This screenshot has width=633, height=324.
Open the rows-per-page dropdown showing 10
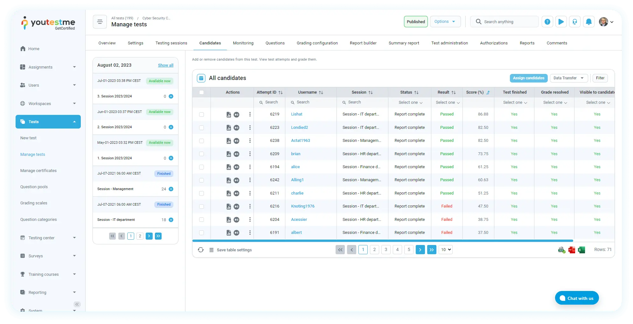click(445, 250)
